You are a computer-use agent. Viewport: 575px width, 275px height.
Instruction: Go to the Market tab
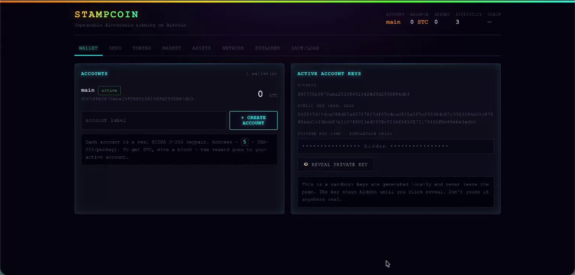(x=172, y=48)
